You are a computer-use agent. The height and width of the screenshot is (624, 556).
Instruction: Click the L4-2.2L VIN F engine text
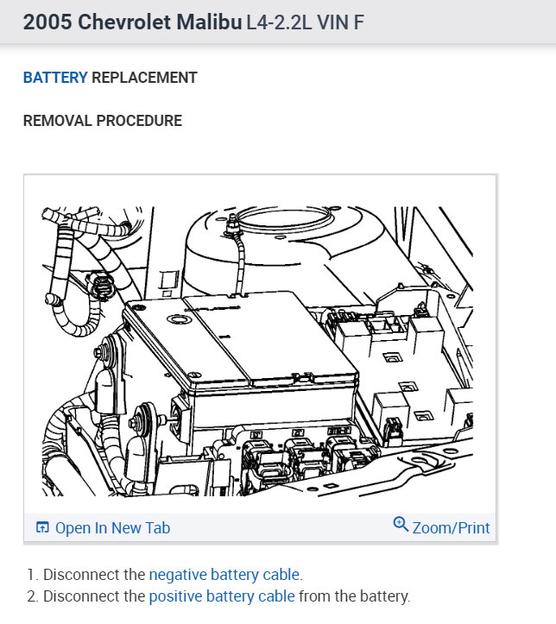305,22
